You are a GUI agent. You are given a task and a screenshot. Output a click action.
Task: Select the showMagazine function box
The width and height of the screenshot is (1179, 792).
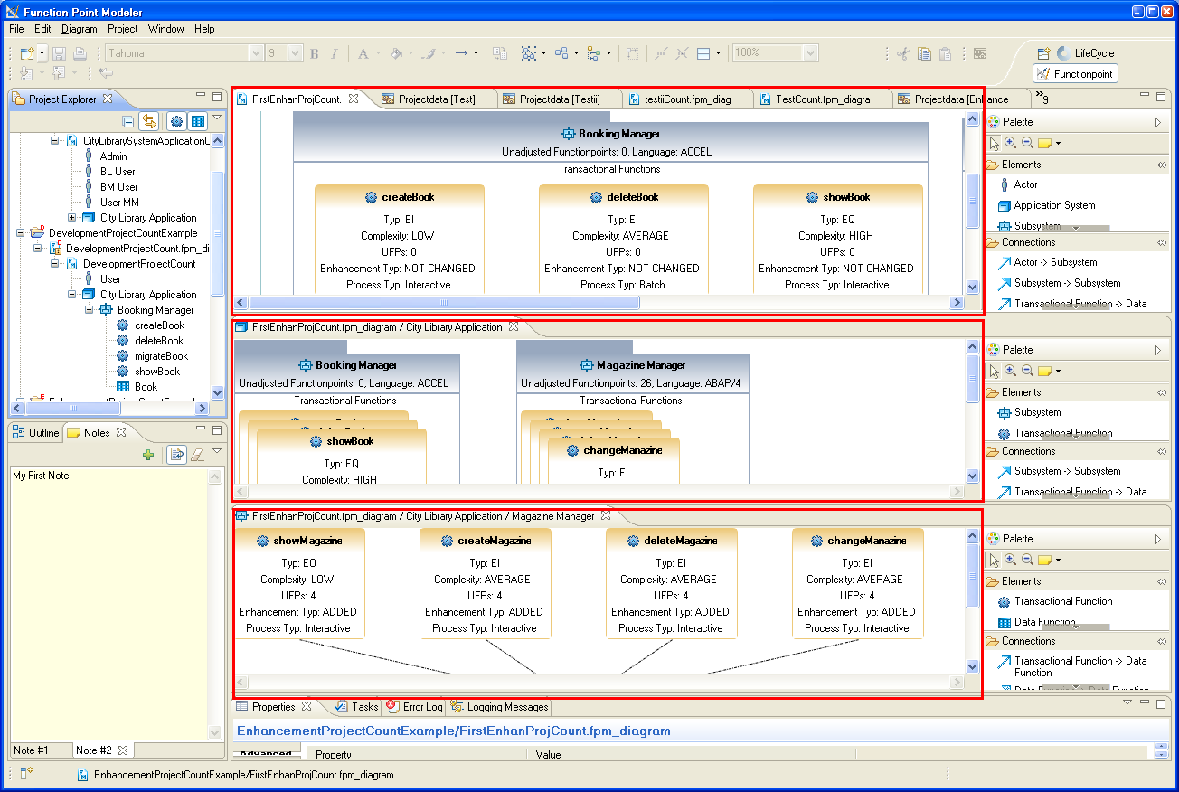pyautogui.click(x=300, y=583)
